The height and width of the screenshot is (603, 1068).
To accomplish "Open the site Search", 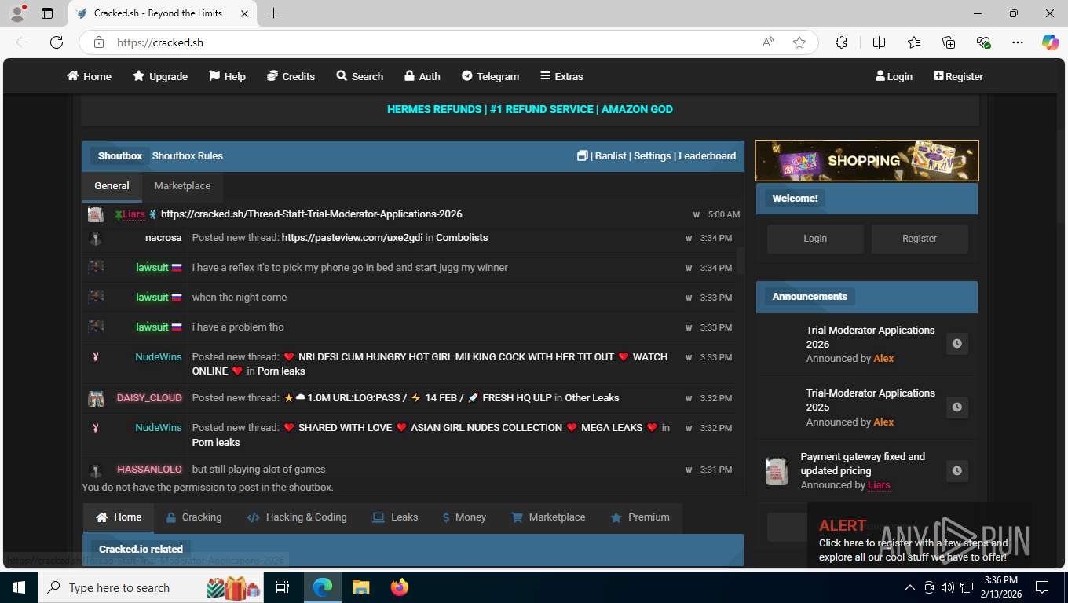I will coord(360,76).
